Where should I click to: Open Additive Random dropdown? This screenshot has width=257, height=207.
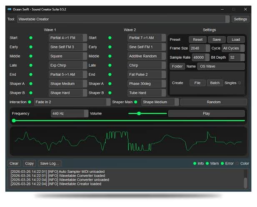click(x=147, y=56)
